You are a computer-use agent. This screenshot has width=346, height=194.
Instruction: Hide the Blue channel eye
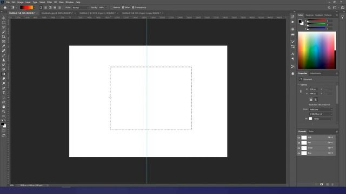pos(299,153)
